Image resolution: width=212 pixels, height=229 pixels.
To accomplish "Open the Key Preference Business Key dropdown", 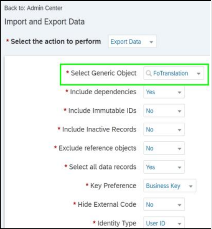I will click(170, 185).
